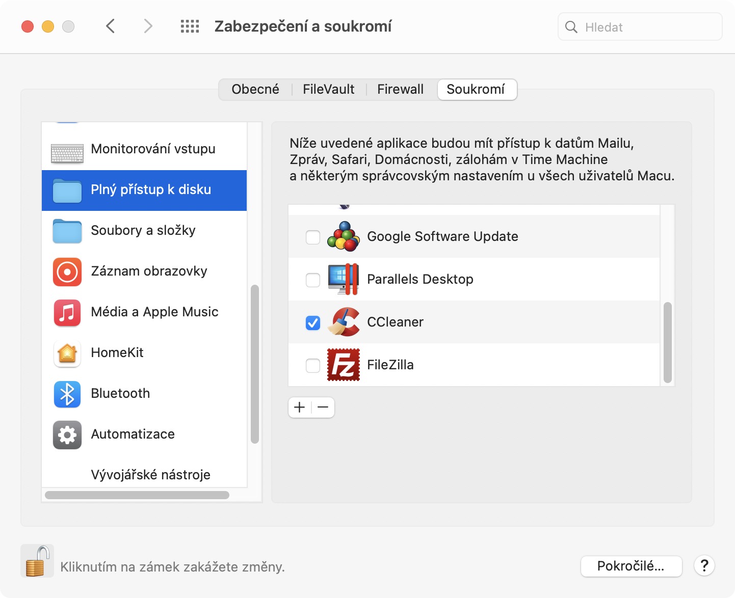This screenshot has width=735, height=598.
Task: Select the Záznam obrazovky record icon
Action: pyautogui.click(x=67, y=271)
